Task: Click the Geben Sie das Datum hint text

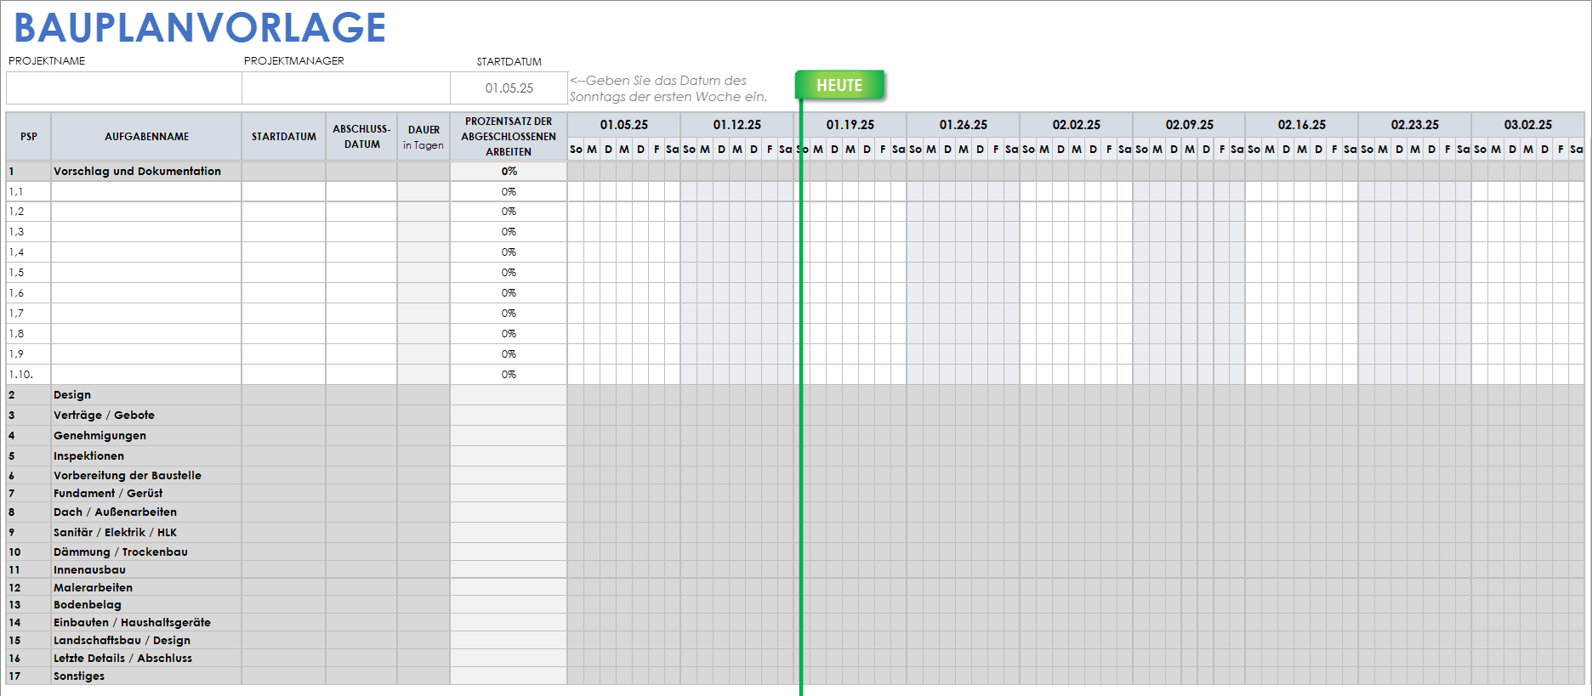Action: [668, 88]
